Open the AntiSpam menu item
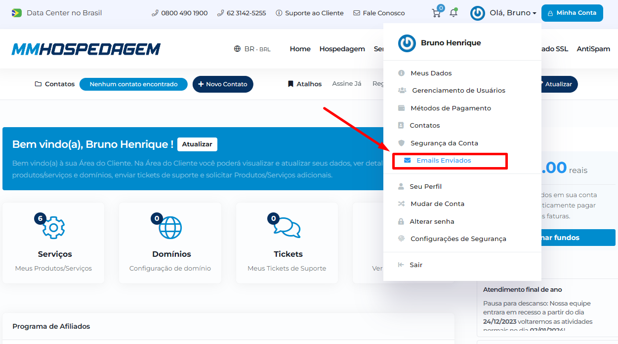Viewport: 618px width, 344px height. click(593, 49)
